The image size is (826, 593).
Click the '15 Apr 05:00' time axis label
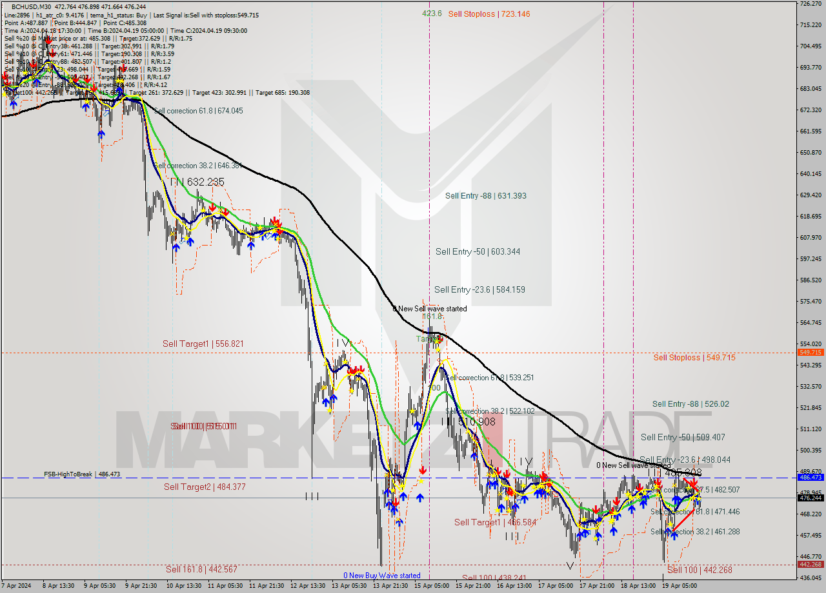pos(432,586)
